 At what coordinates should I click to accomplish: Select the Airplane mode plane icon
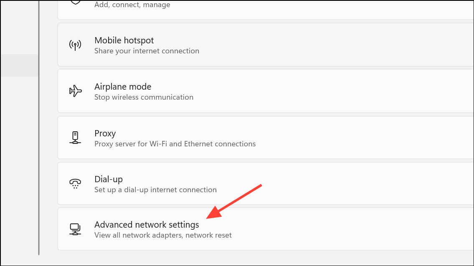(x=75, y=91)
